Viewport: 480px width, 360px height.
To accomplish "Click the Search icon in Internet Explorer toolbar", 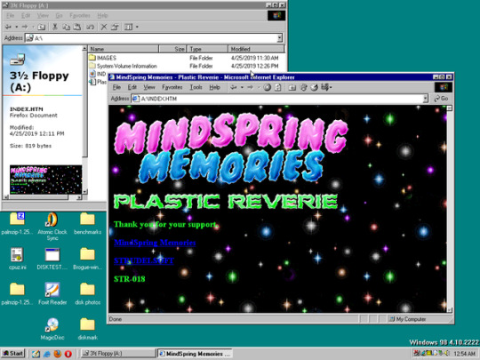I will pyautogui.click(x=303, y=87).
